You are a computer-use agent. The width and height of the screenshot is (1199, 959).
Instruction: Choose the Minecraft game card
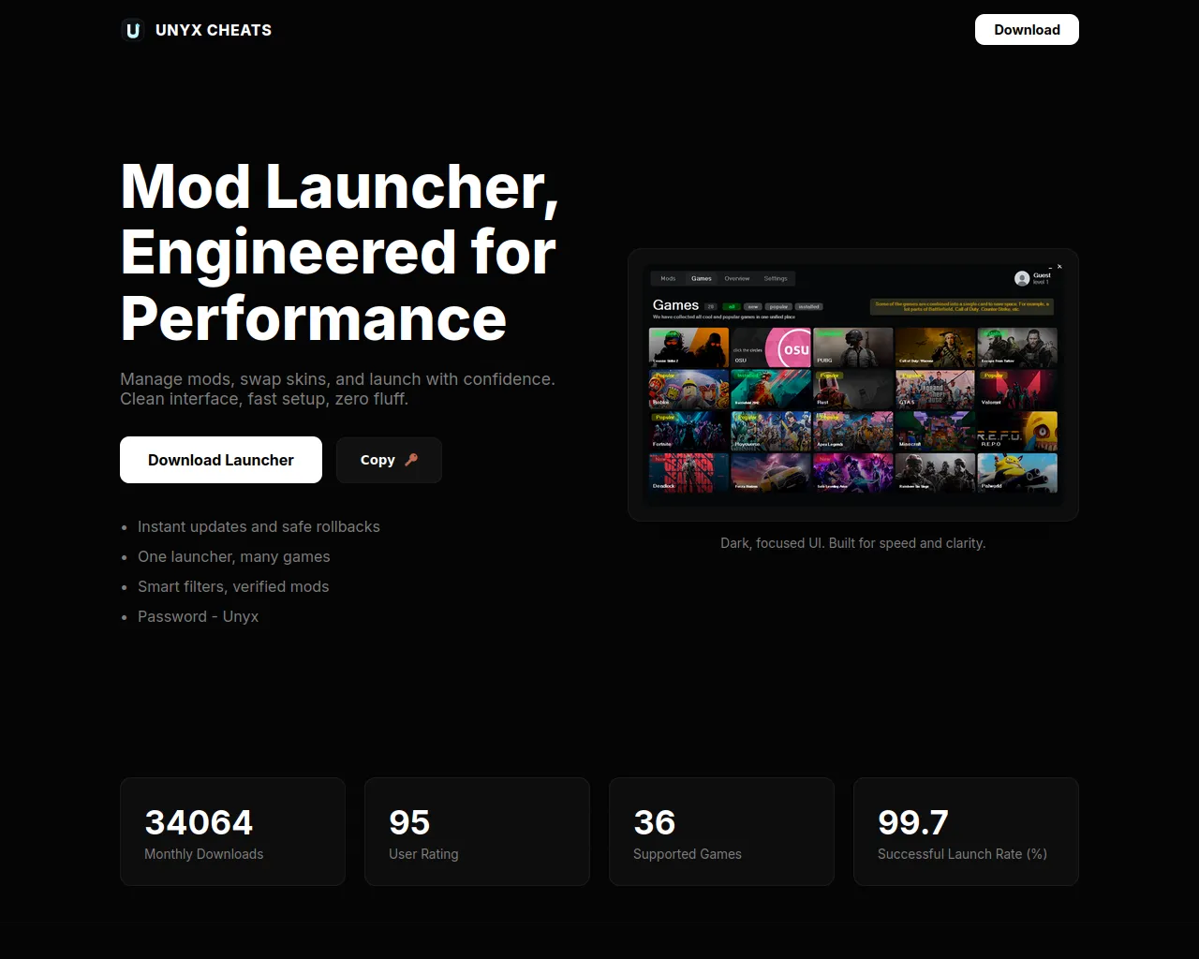click(935, 431)
